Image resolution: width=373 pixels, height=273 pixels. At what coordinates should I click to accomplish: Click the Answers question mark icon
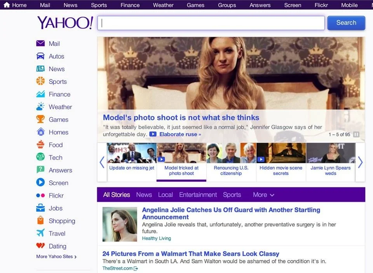pyautogui.click(x=40, y=170)
